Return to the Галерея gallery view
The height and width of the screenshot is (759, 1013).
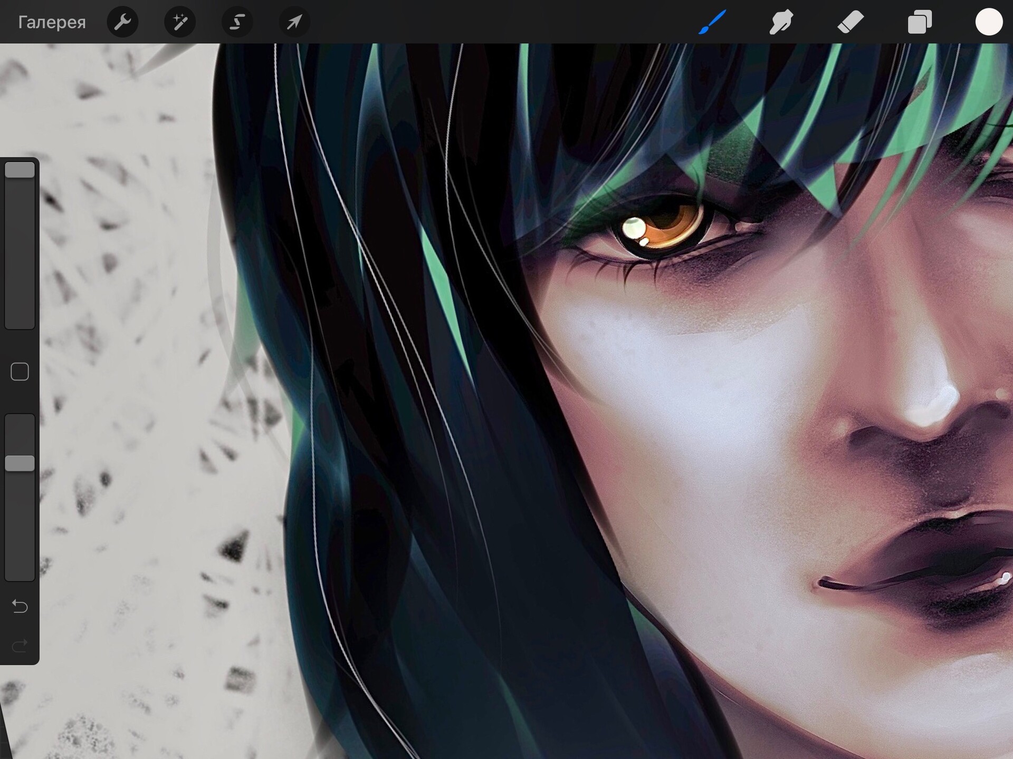pos(51,22)
